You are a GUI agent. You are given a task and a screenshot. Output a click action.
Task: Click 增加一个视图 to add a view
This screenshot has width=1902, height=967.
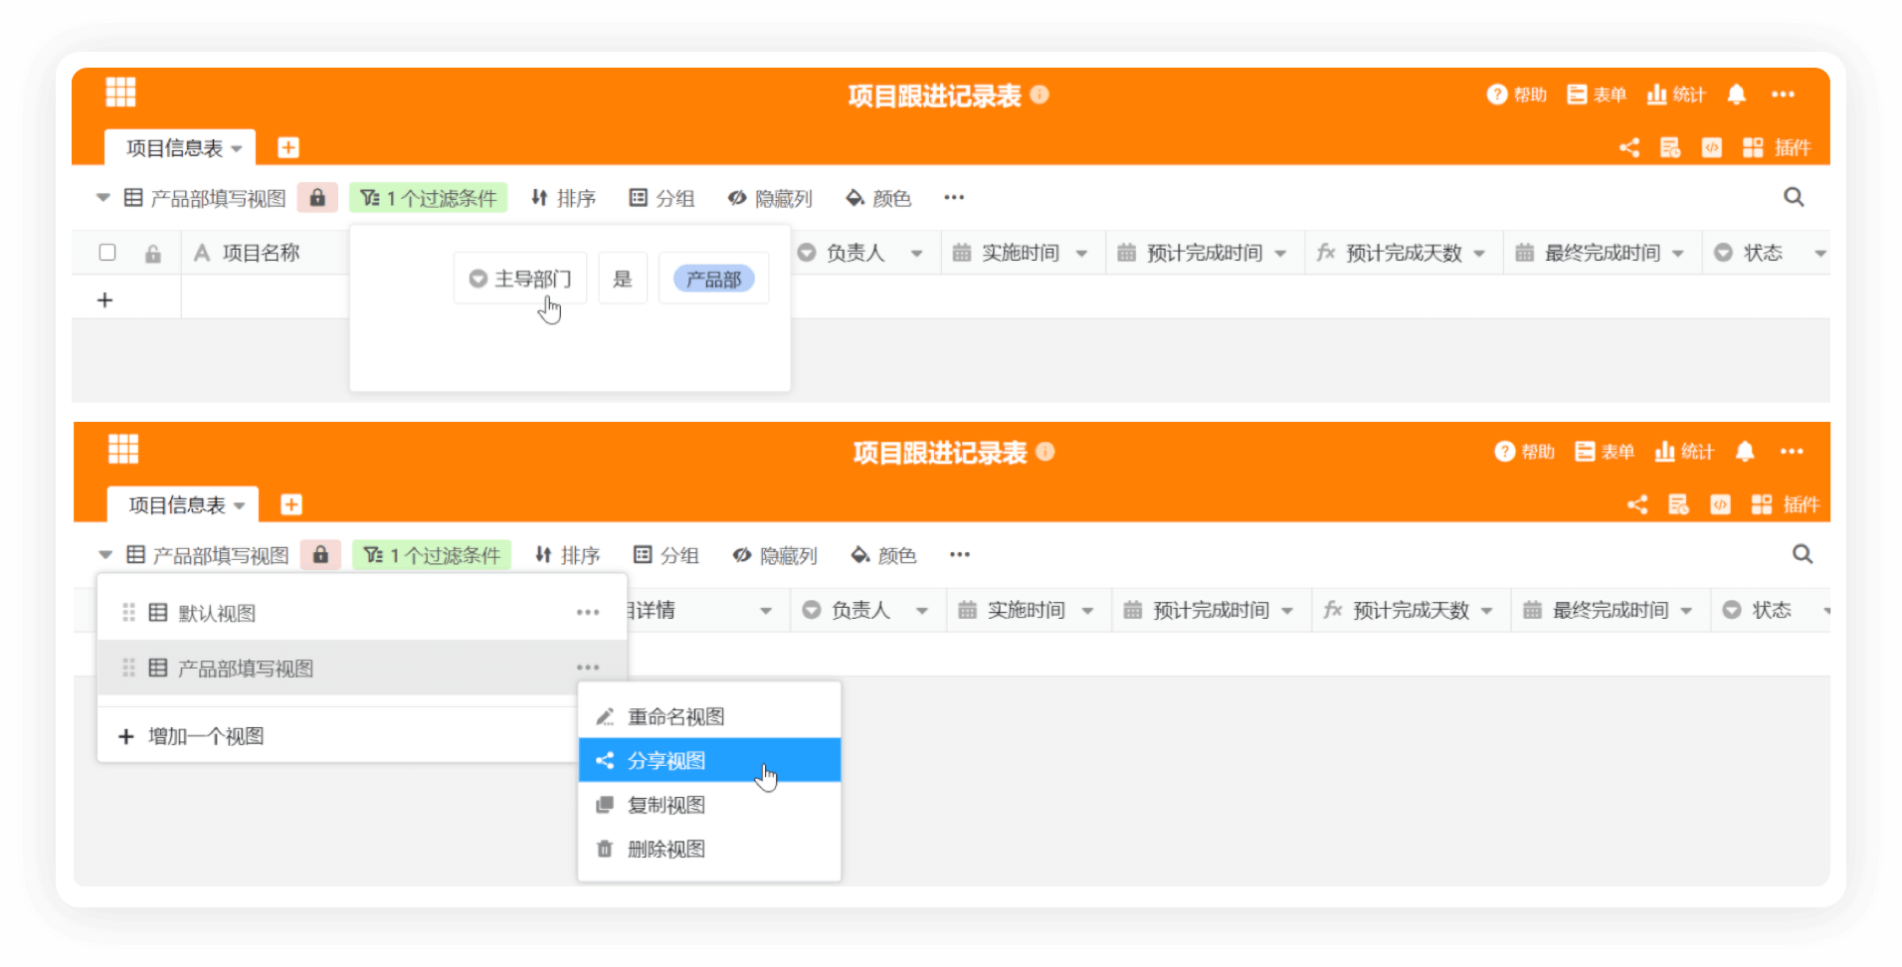pos(205,736)
